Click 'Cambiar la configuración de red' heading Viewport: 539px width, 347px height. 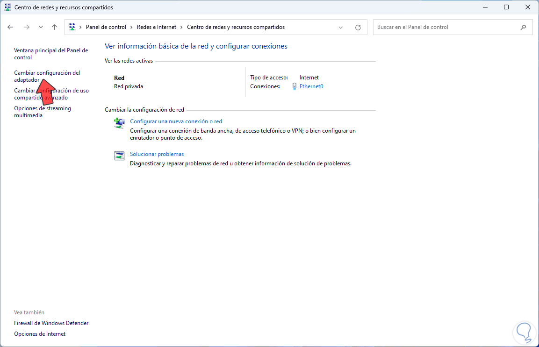(x=144, y=110)
